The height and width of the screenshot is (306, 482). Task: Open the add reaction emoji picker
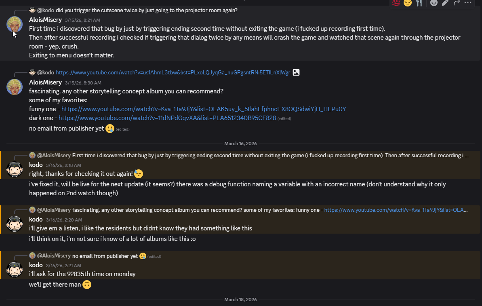(434, 3)
